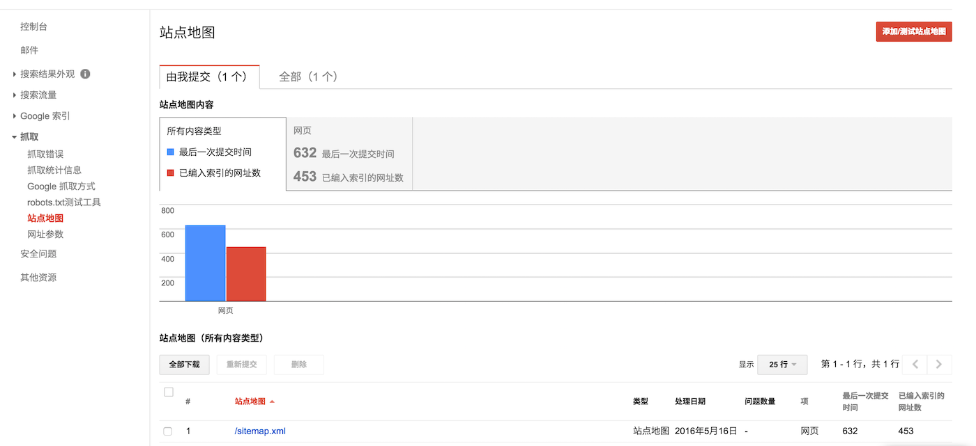976x446 pixels.
Task: Select the 由我提交（1 个）tab
Action: pyautogui.click(x=209, y=77)
